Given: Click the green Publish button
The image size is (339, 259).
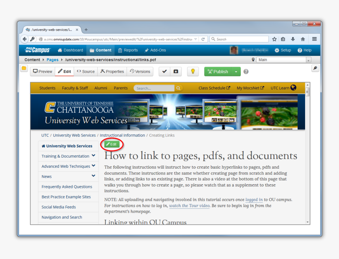Looking at the screenshot, I should pos(218,72).
